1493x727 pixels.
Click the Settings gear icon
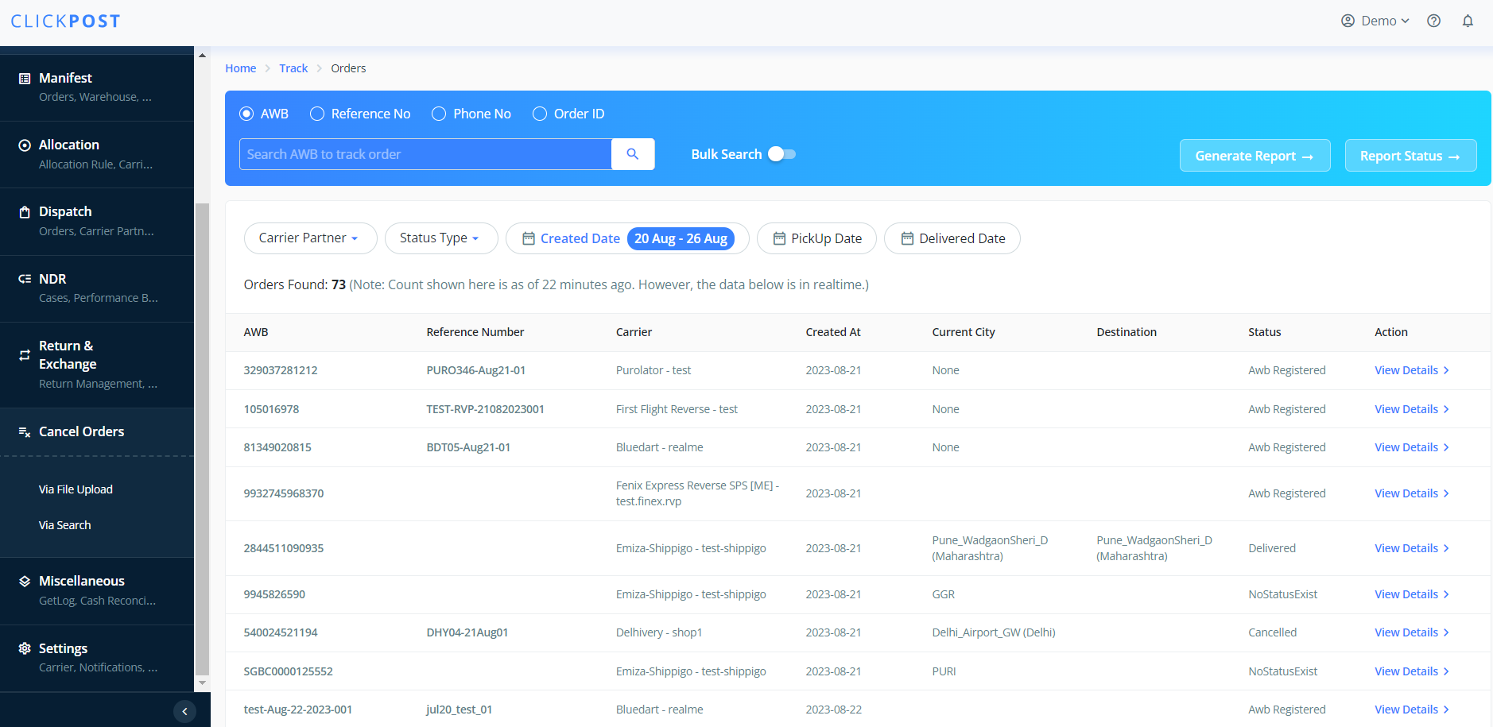click(25, 648)
